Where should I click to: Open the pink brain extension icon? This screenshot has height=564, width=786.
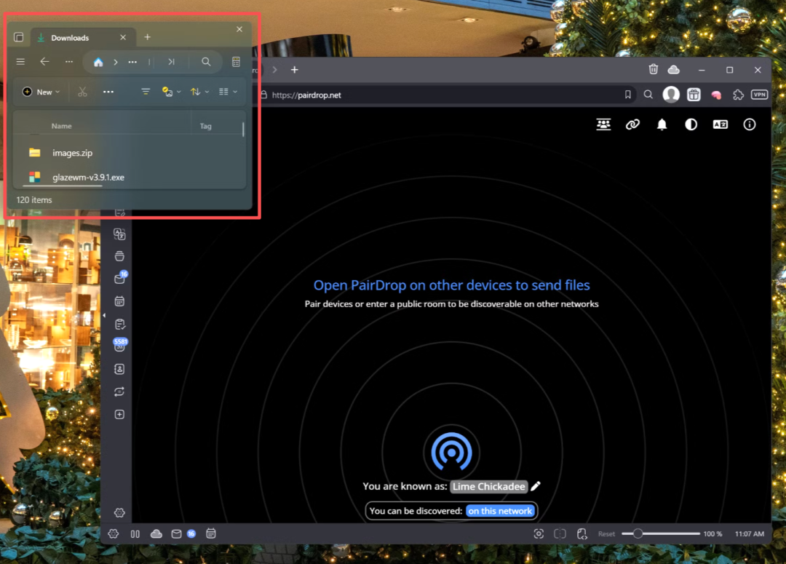(716, 95)
